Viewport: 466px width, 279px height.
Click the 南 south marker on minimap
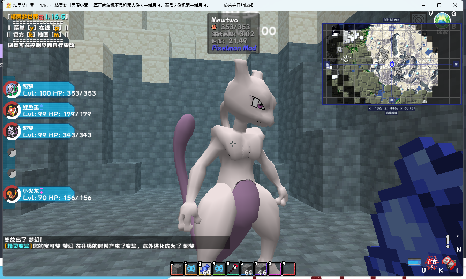(x=392, y=100)
